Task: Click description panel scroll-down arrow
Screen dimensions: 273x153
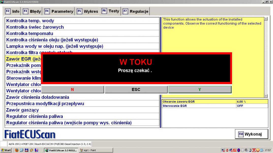Action: coord(266,96)
